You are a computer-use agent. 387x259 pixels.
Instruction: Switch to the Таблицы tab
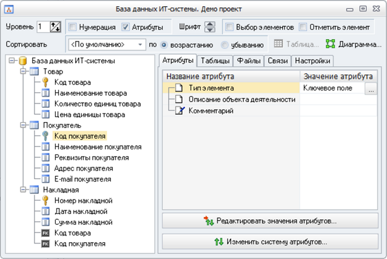tap(215, 61)
